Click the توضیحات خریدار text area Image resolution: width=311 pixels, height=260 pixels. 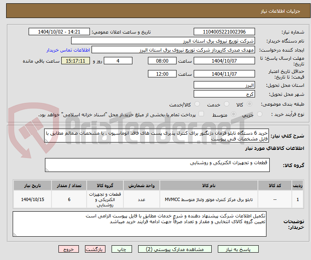point(140,224)
